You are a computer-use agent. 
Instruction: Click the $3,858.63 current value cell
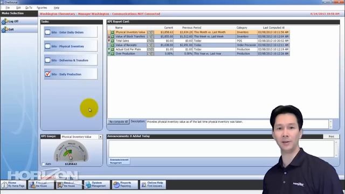tap(164, 32)
